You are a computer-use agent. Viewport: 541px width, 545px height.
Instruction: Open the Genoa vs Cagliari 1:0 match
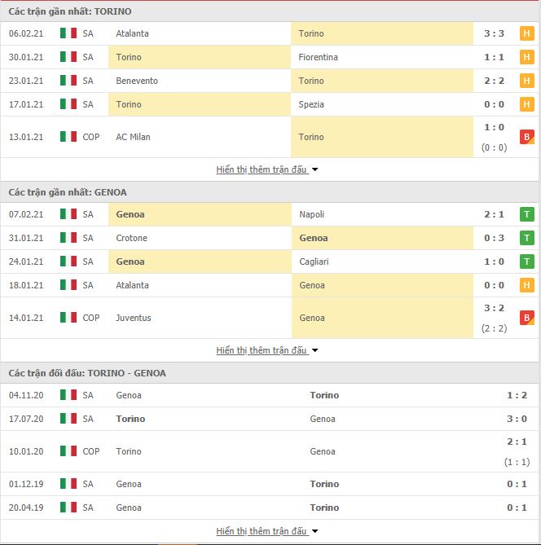[x=270, y=262]
